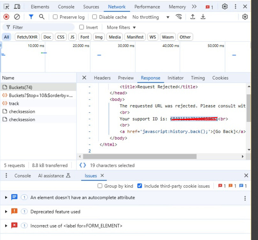Filter requests by Img type
Viewport: 258px width, 240px height.
coord(99,37)
